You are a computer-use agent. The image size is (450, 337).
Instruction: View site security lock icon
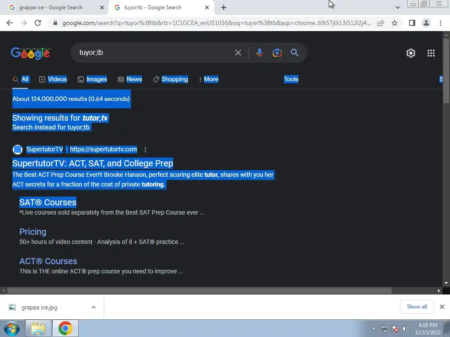click(x=55, y=23)
